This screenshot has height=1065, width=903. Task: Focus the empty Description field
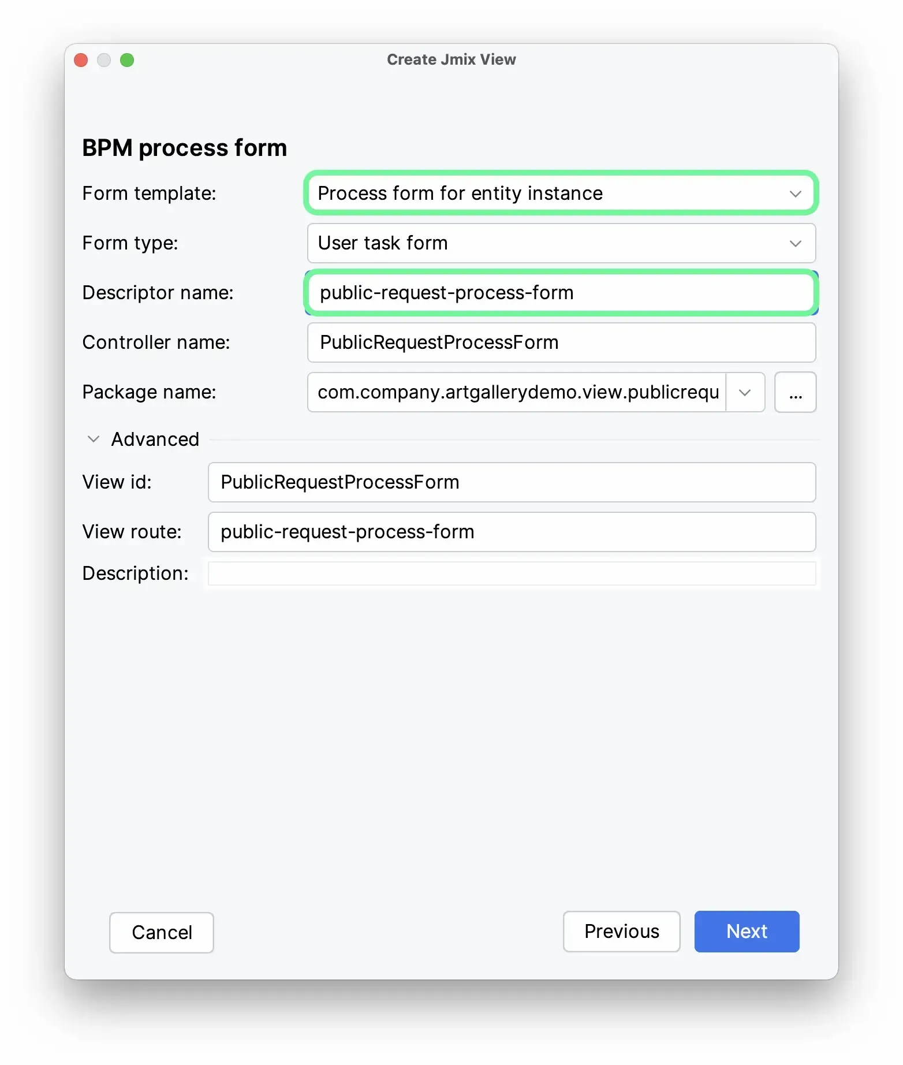pos(511,574)
